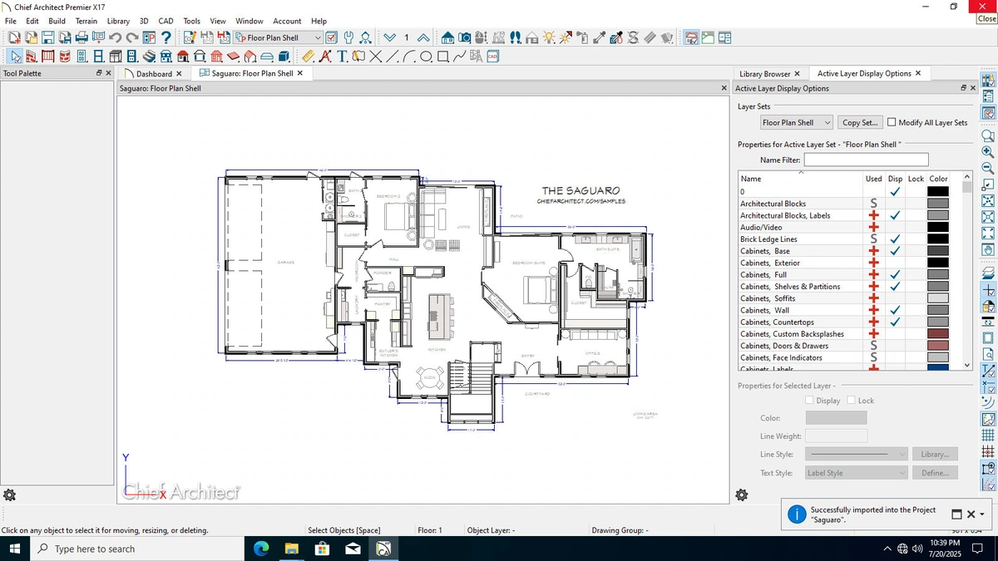Click the Copy Set... button
998x561 pixels.
[860, 122]
